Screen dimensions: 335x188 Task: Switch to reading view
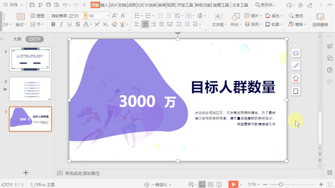coord(219,184)
